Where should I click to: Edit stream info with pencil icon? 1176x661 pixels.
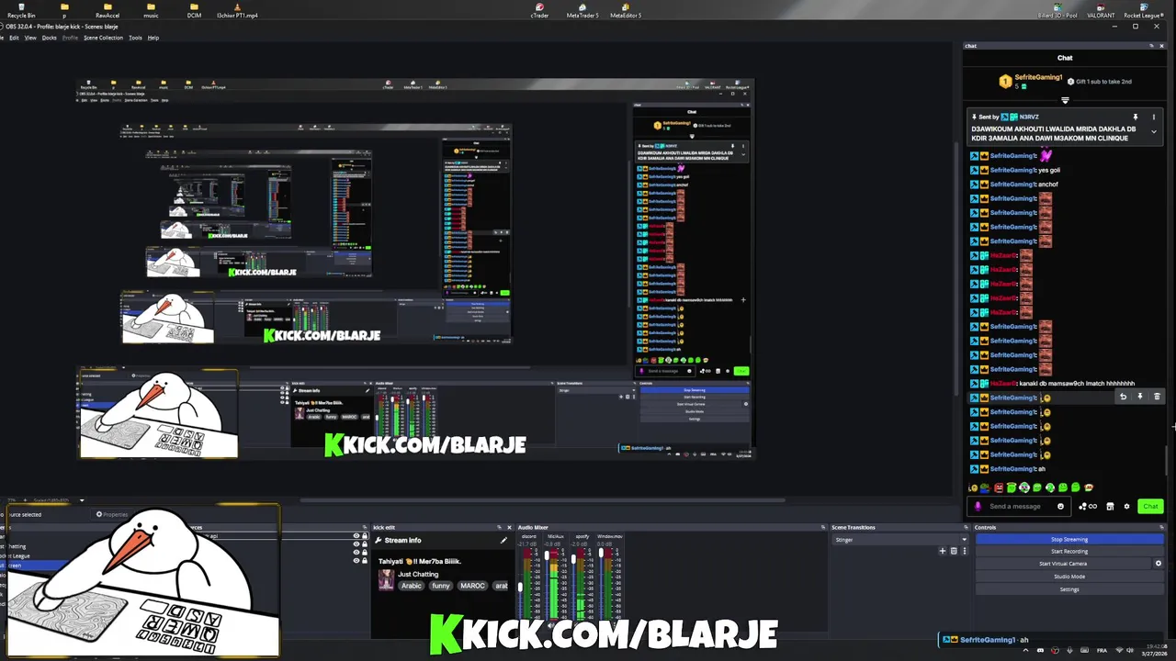[503, 540]
